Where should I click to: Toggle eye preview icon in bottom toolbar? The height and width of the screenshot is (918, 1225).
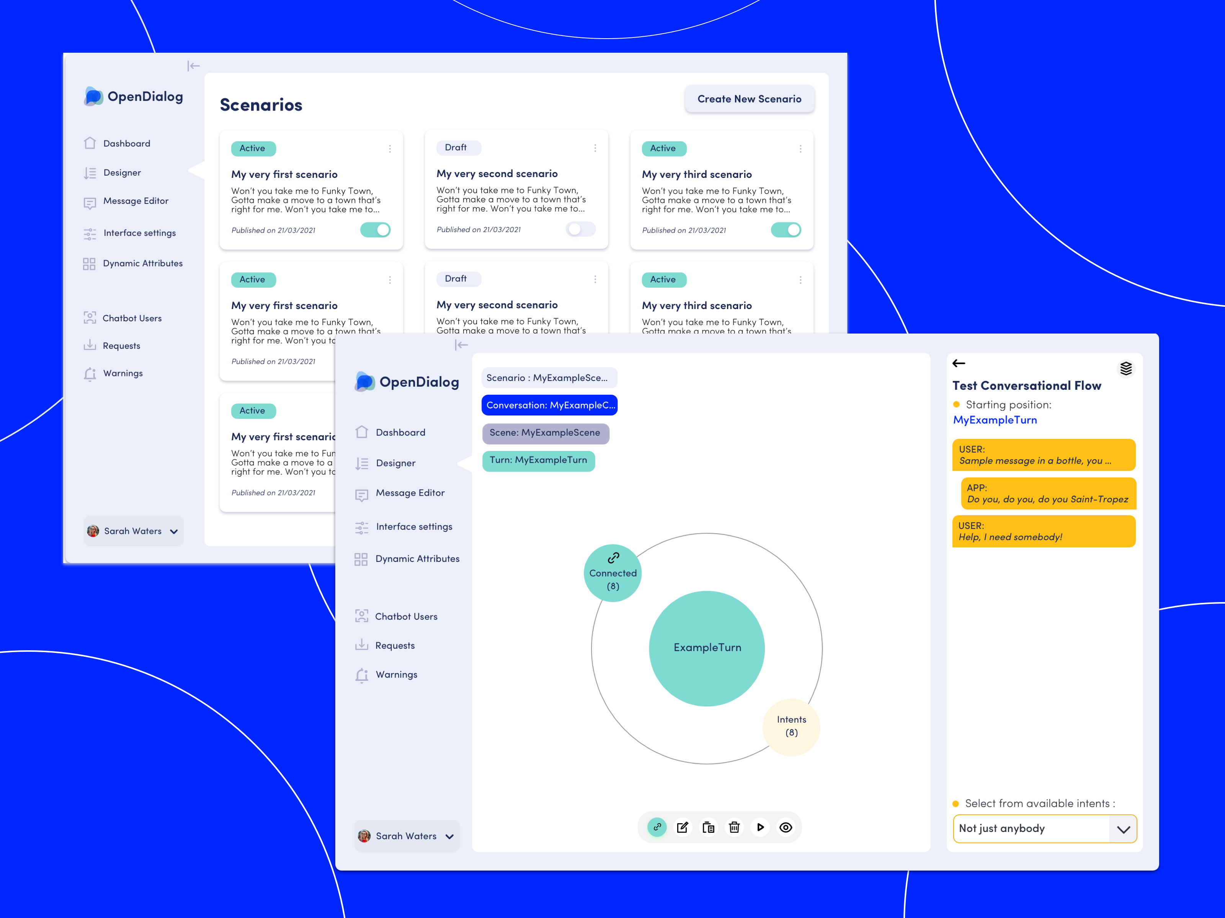click(x=786, y=827)
